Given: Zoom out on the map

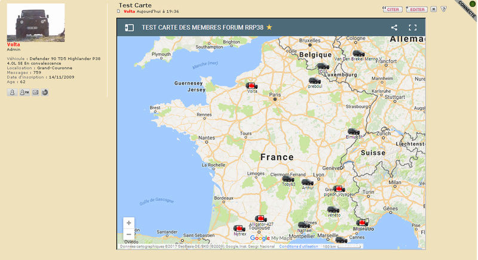Looking at the screenshot, I should click(128, 234).
